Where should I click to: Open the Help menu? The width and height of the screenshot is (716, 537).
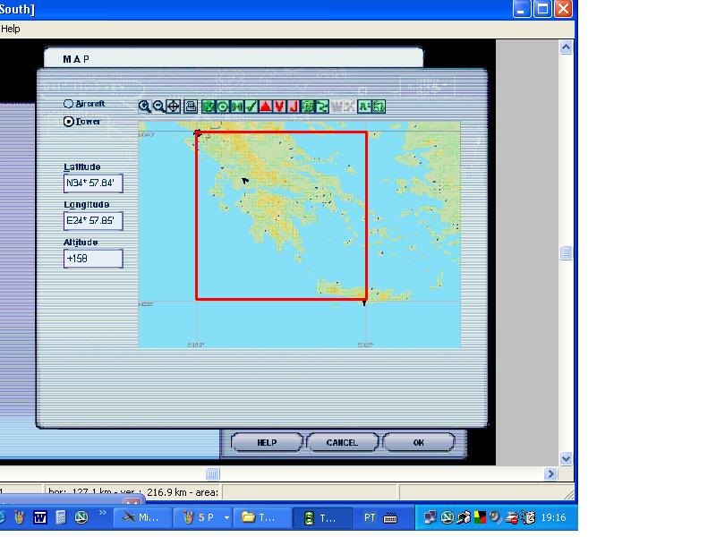(11, 29)
